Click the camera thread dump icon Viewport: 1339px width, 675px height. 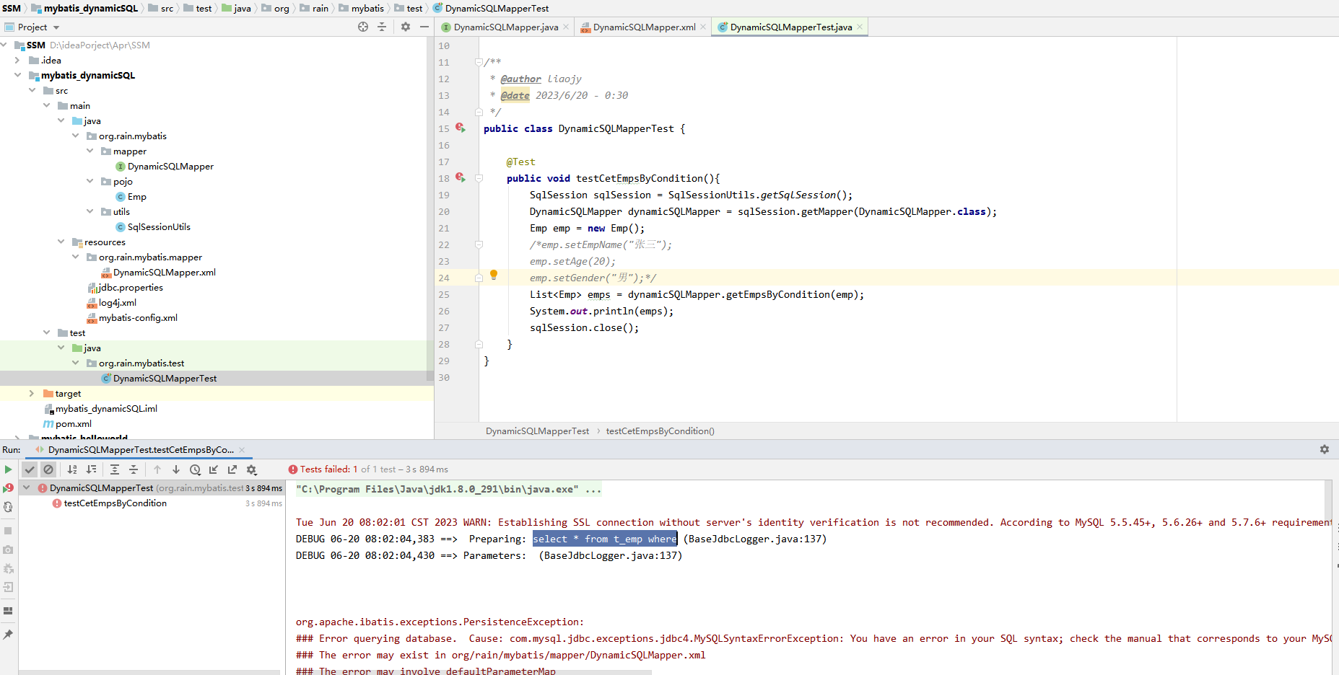coord(8,550)
